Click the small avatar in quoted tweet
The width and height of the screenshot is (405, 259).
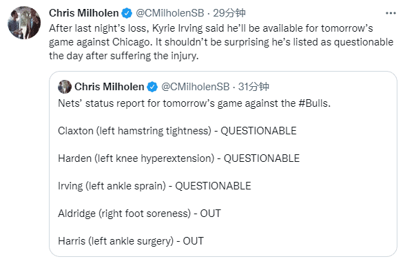coord(65,87)
